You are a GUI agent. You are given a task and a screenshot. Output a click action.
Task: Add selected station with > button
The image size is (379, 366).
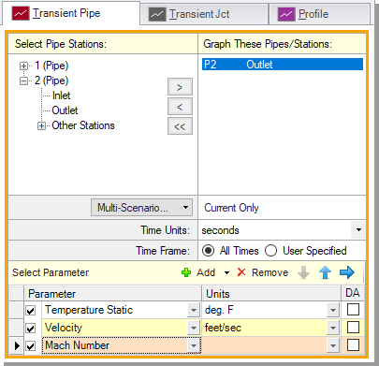pos(180,87)
